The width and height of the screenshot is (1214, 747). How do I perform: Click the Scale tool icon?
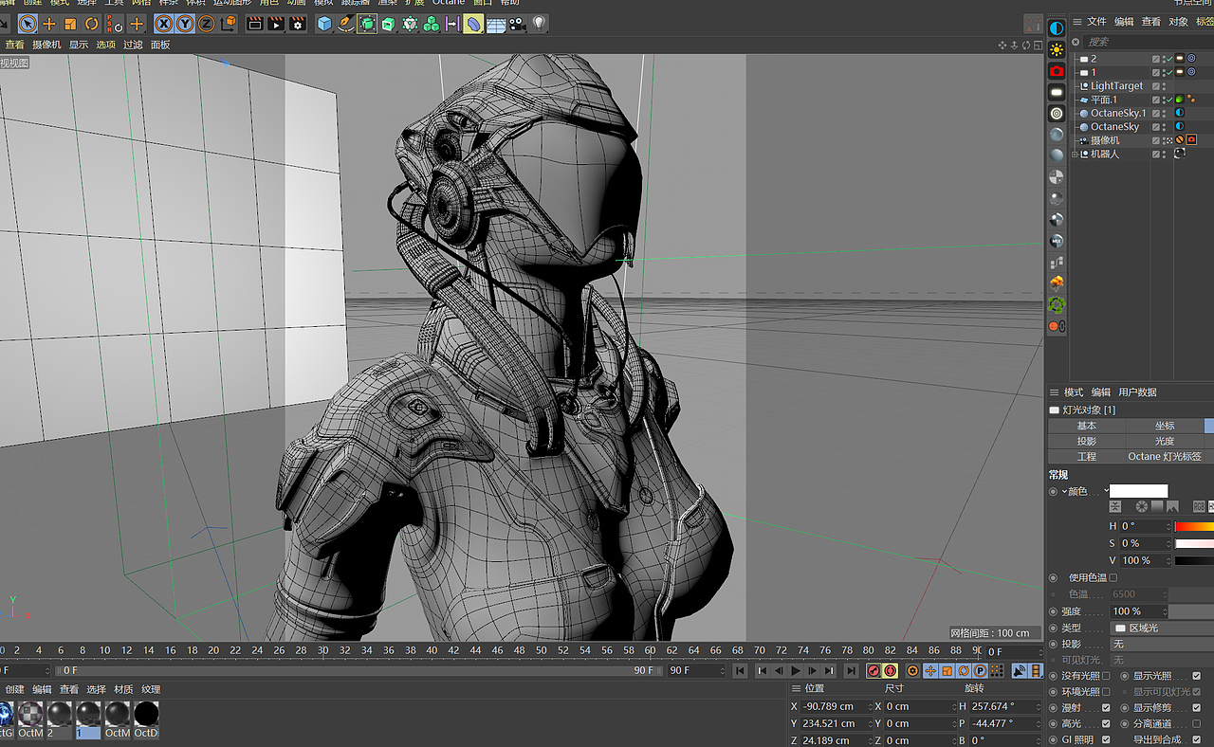[70, 24]
